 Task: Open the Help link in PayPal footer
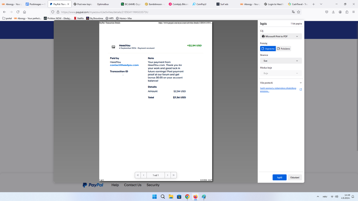coord(115,185)
